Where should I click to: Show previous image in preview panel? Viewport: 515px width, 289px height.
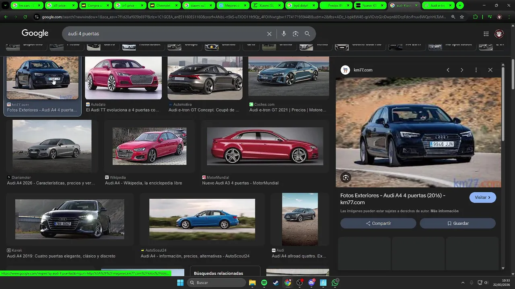[448, 70]
